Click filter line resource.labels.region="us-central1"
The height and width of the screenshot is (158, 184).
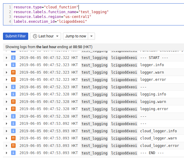(52, 17)
